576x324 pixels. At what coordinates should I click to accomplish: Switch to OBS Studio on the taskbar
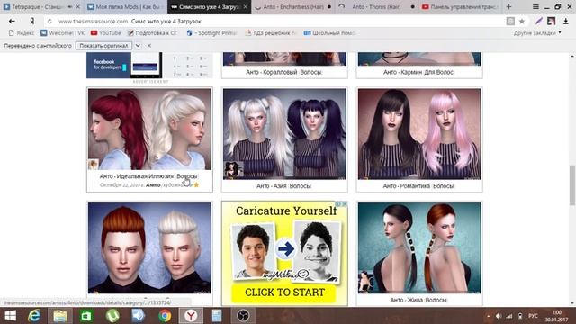(243, 316)
